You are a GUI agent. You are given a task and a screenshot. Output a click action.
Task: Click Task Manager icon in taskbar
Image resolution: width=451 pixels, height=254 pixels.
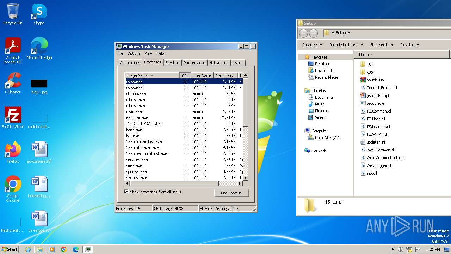coord(87,249)
